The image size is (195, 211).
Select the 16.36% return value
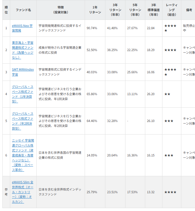click(132, 155)
